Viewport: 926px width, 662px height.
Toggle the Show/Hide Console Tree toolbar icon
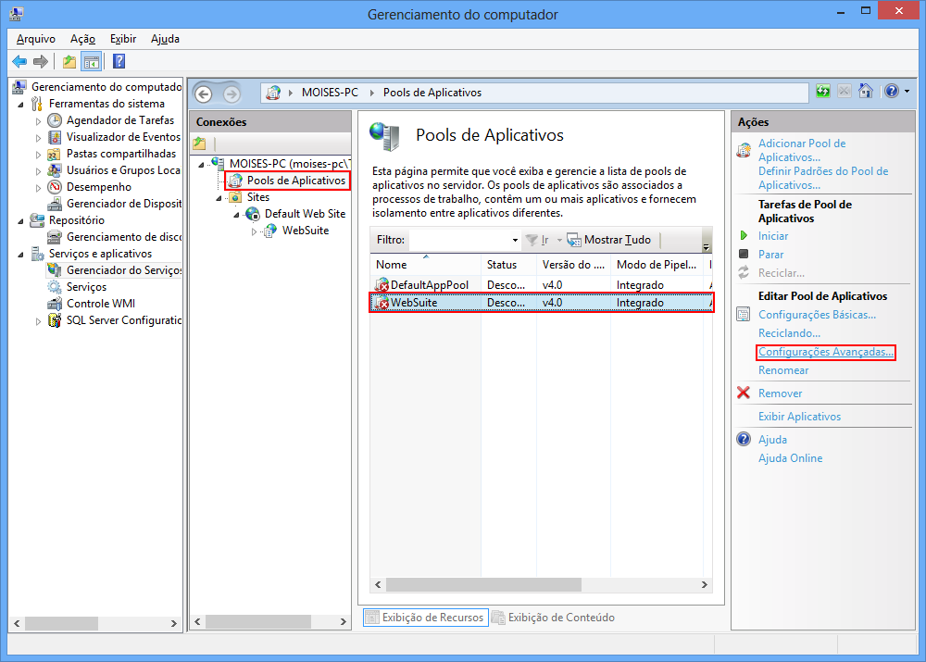92,61
